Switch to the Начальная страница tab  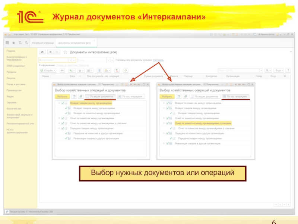pos(43,43)
